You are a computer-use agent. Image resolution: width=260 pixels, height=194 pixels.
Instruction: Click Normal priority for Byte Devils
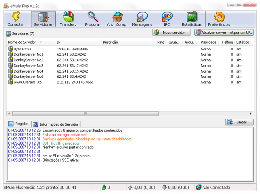click(x=206, y=49)
